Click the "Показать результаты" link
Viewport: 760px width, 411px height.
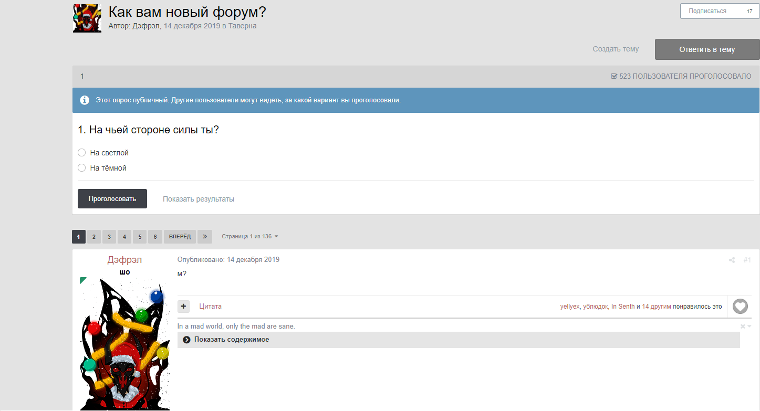[198, 199]
